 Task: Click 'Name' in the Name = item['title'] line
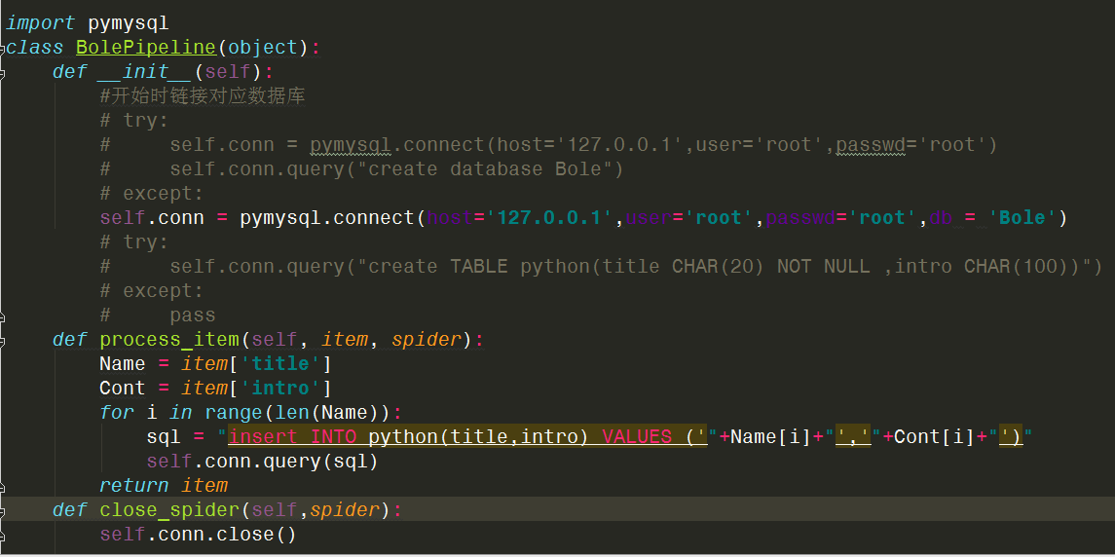click(123, 364)
